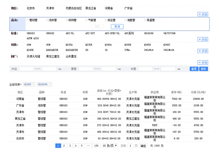
Task: Remove the GB18248 filter tag
Action: tap(50, 84)
